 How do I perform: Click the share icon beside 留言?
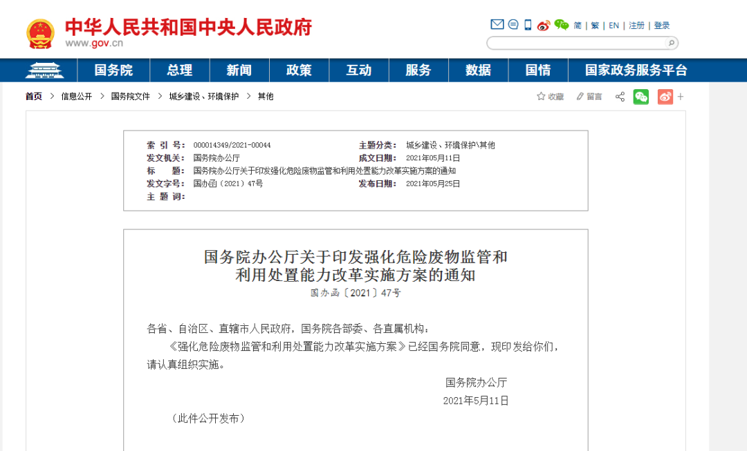coord(620,97)
